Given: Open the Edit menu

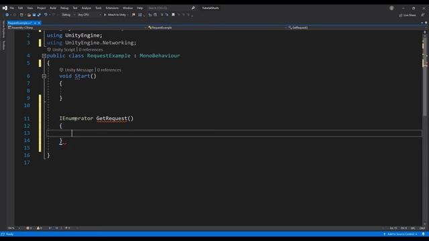Looking at the screenshot, I should point(21,8).
